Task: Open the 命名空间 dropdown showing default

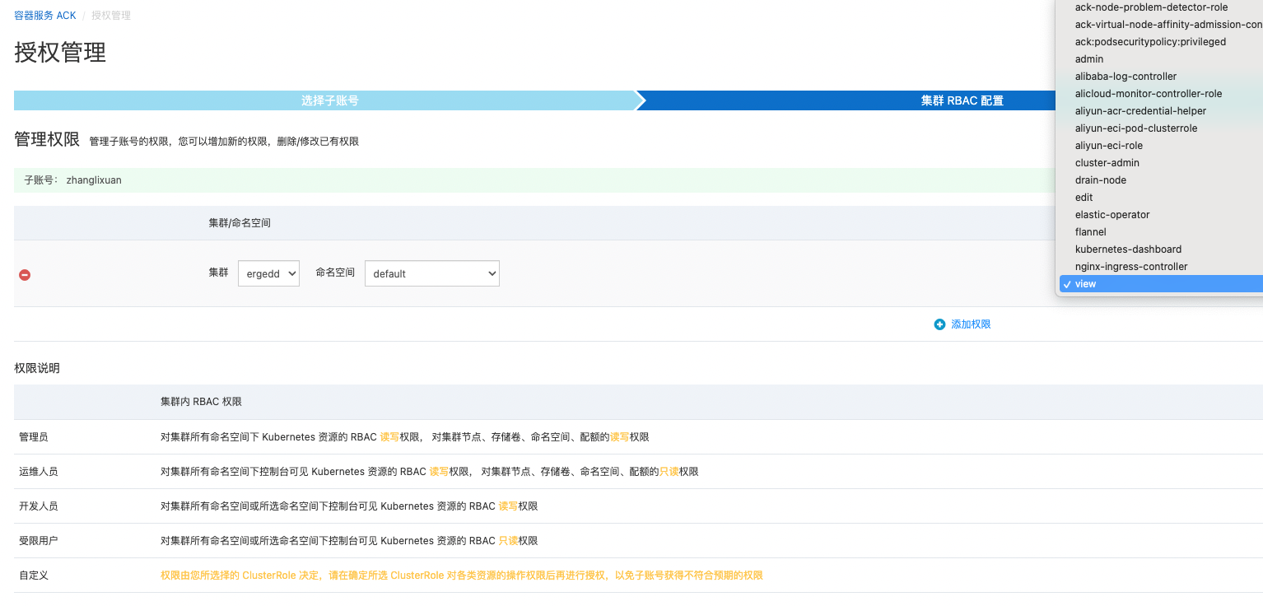Action: pos(432,273)
